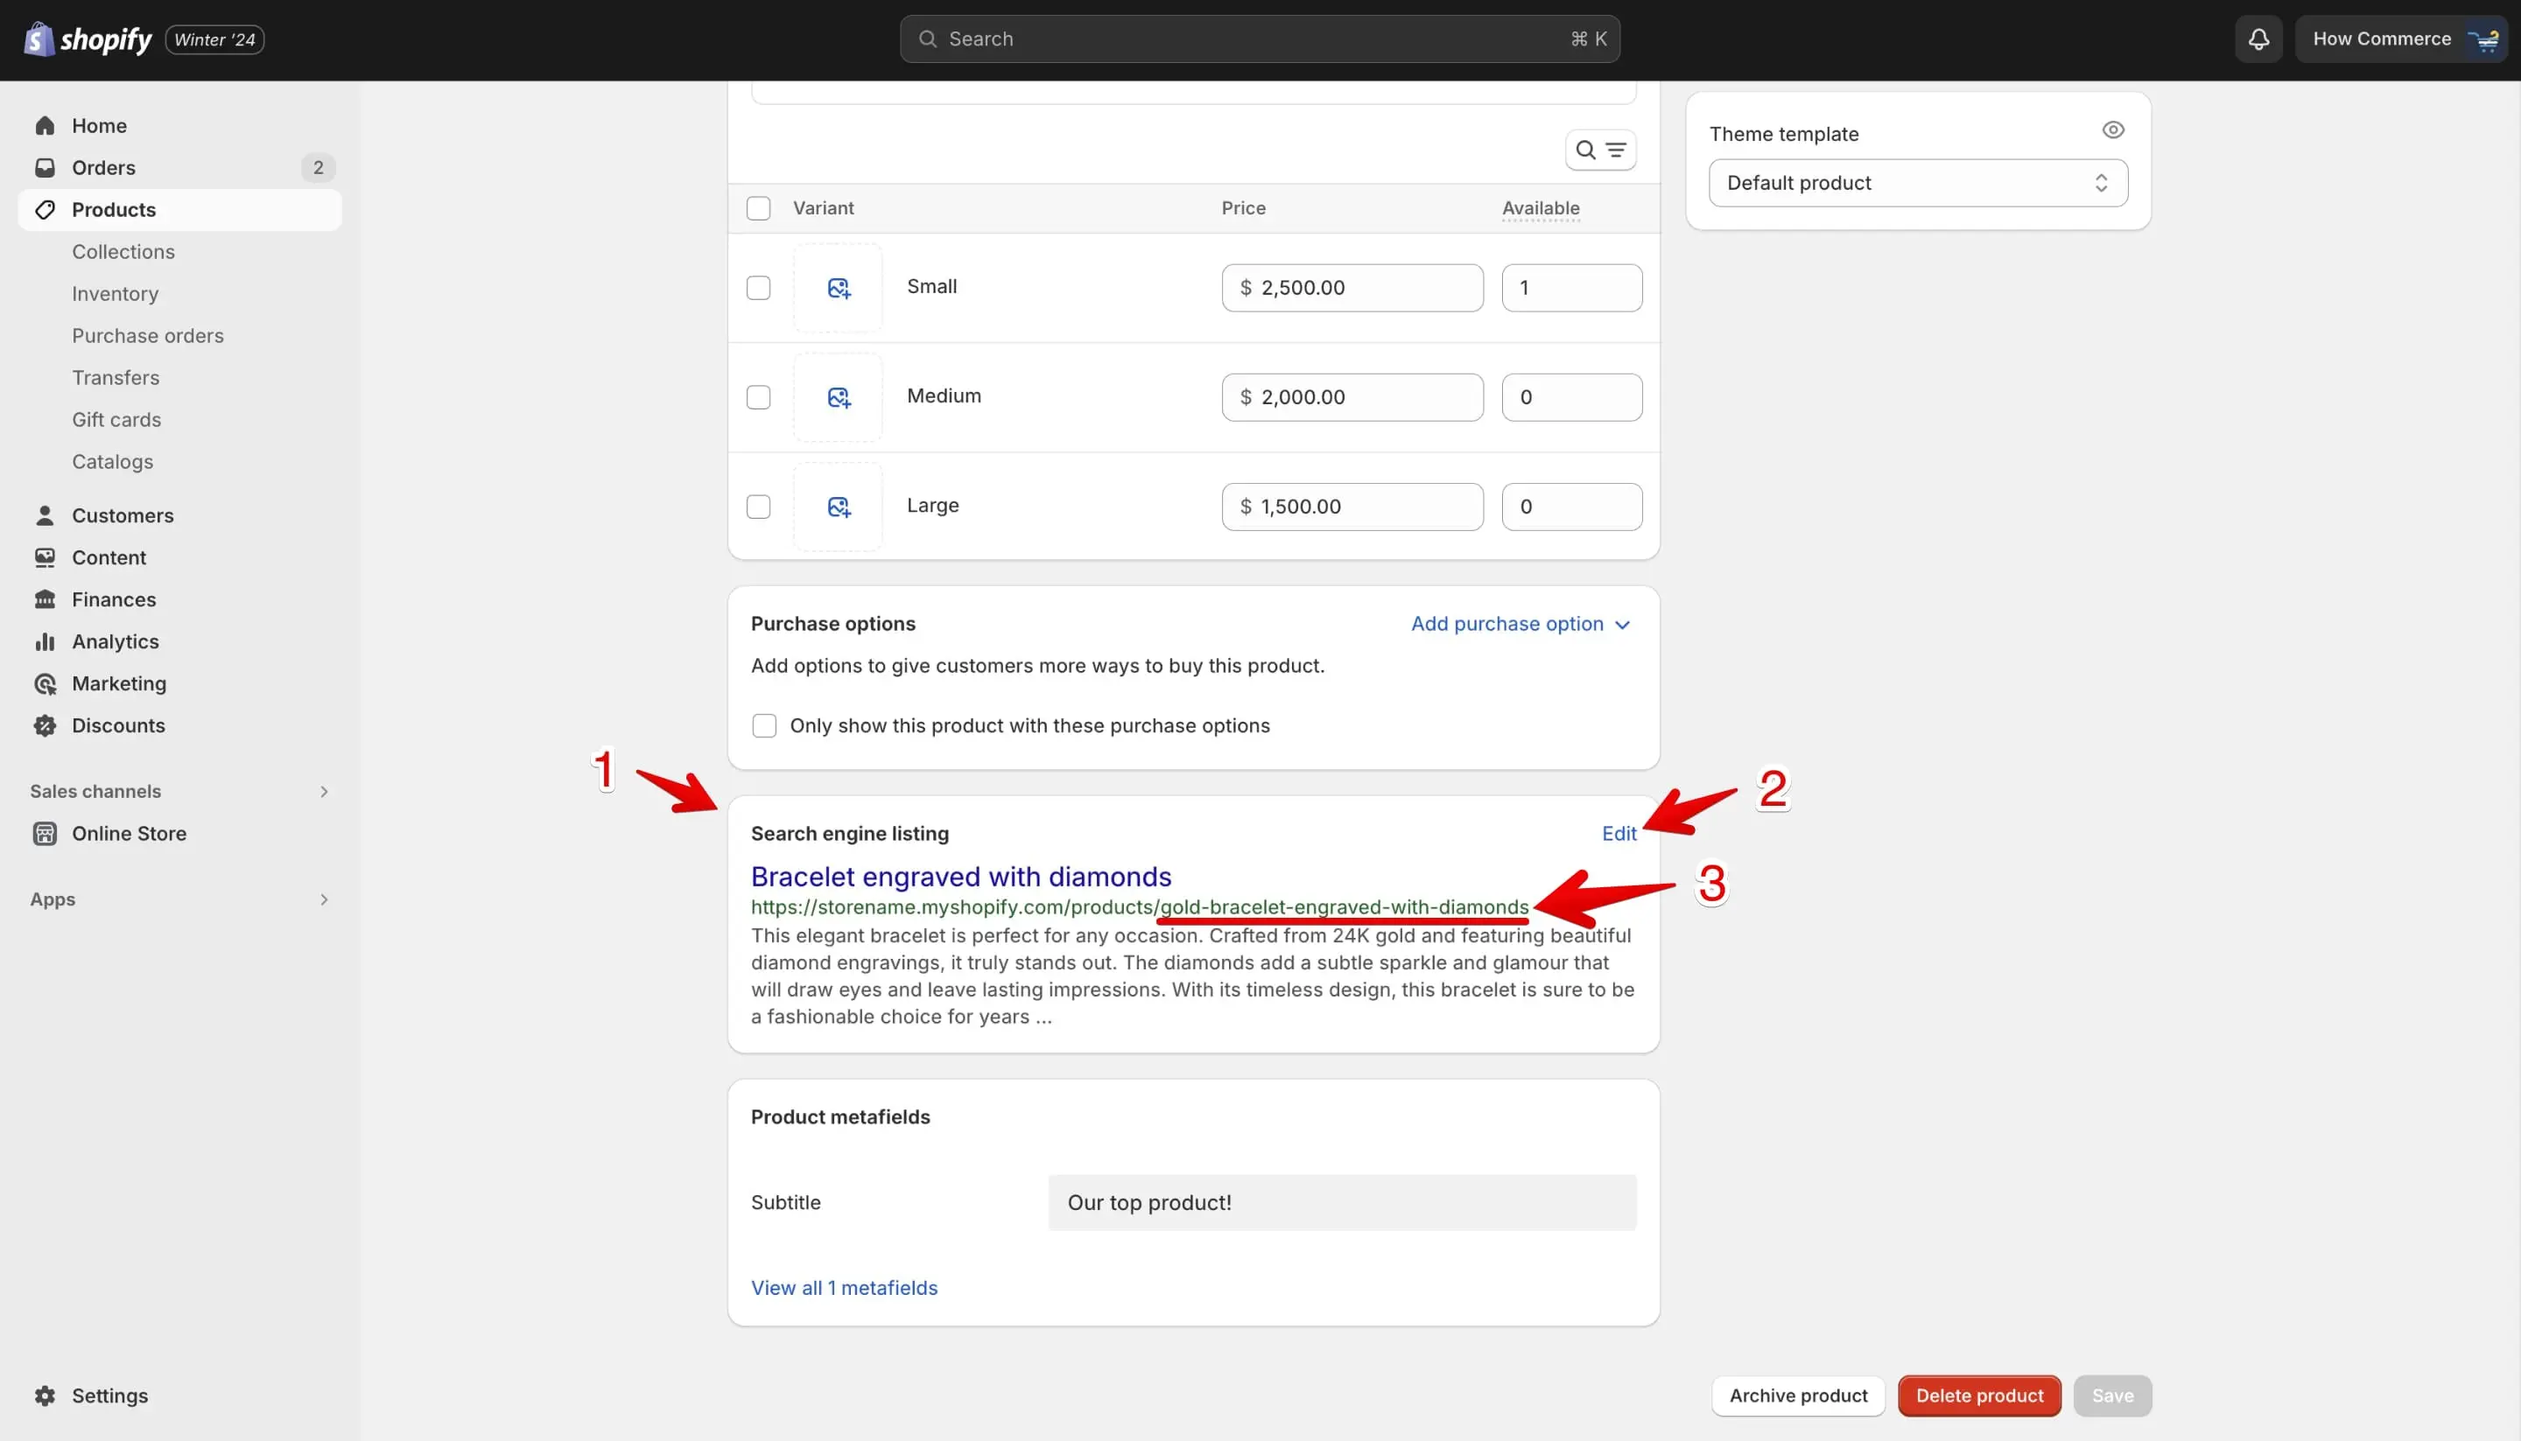Open the Inventory menu item
2521x1441 pixels.
coord(115,294)
